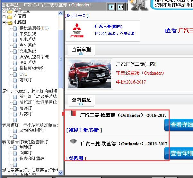Click document icon beside 中央接线
Image resolution: width=193 pixels, height=178 pixels.
(15, 34)
